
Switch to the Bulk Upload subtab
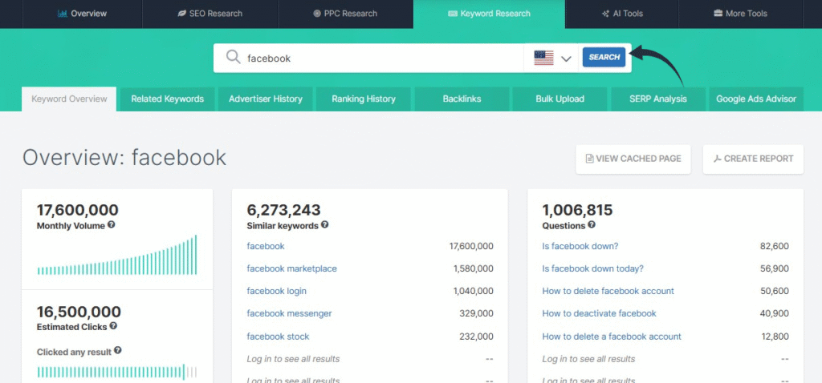click(560, 99)
